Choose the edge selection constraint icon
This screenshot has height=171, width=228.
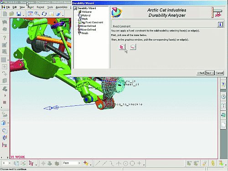[133, 47]
